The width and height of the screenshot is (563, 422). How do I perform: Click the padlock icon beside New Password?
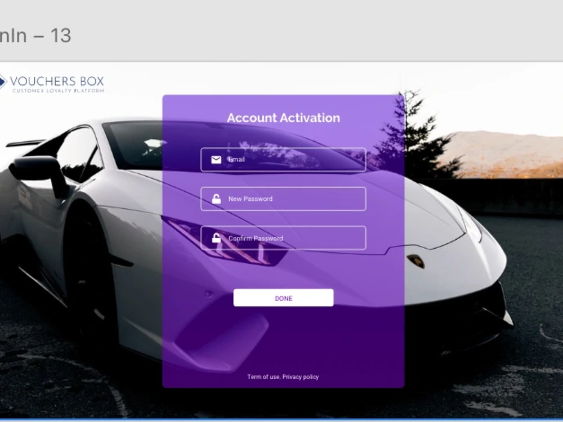[216, 199]
